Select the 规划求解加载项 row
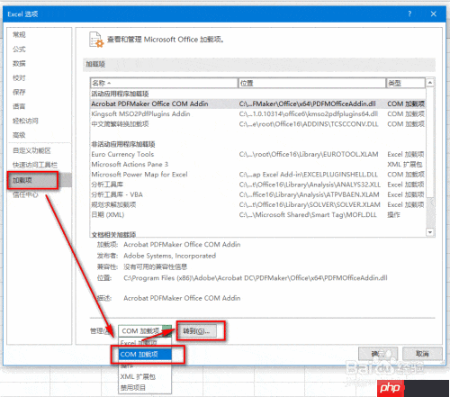The height and width of the screenshot is (397, 450). 257,204
